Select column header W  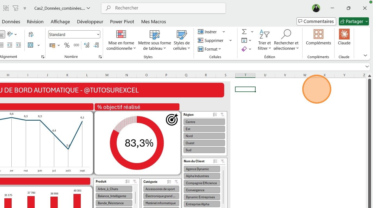tap(305, 75)
